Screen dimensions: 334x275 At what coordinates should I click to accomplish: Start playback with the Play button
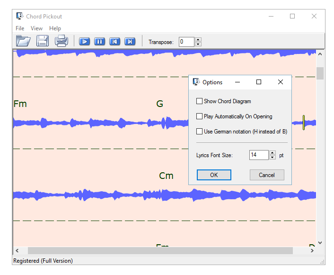click(x=84, y=41)
